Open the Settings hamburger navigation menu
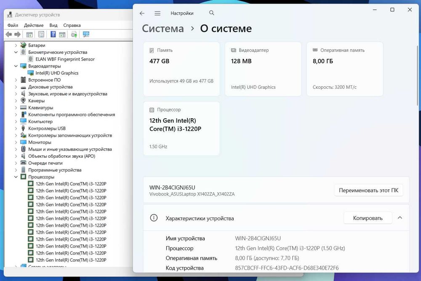Screen dimensions: 421x281 click(x=157, y=13)
